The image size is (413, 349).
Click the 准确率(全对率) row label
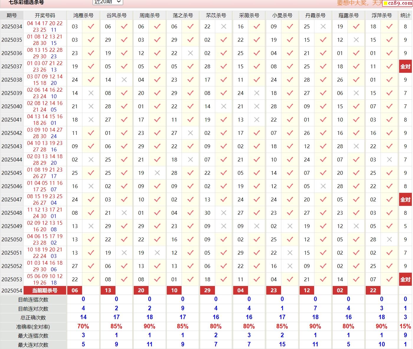33,327
